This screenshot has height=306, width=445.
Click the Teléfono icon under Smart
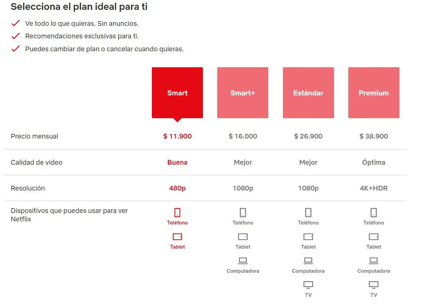(177, 213)
